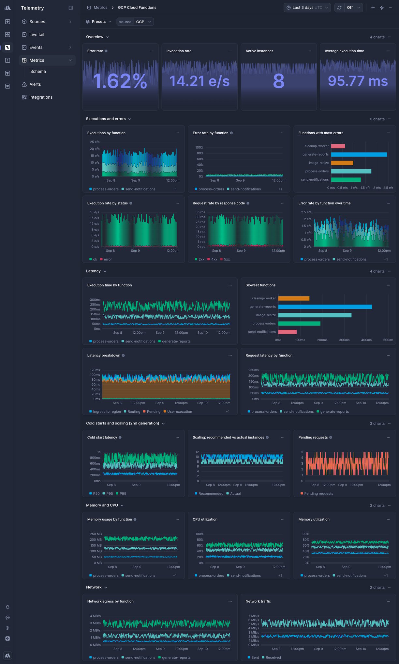Click the notifications bell icon
The image size is (399, 664).
[x=7, y=607]
